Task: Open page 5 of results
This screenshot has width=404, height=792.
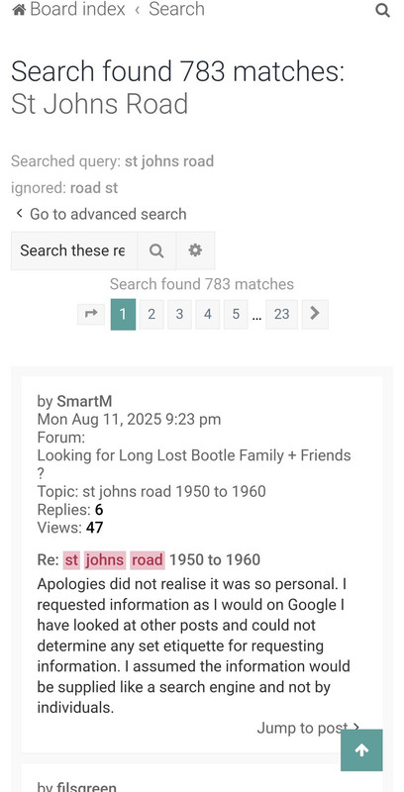Action: click(x=236, y=314)
